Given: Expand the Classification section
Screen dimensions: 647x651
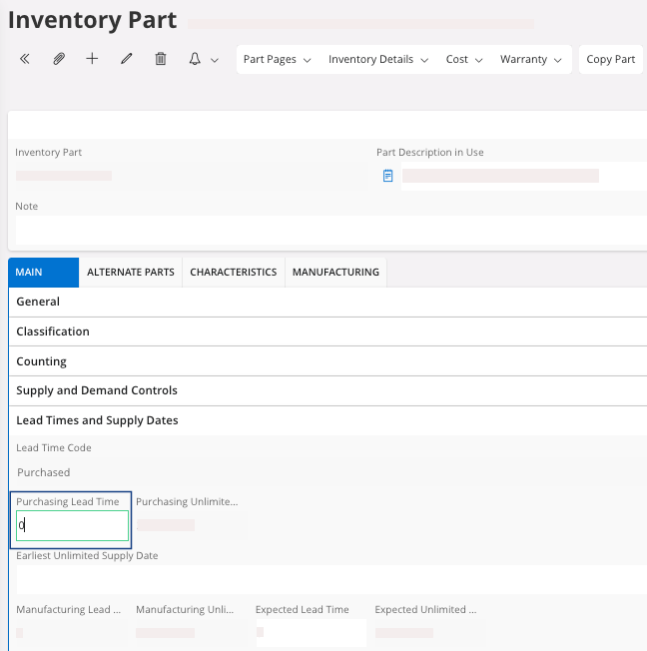Looking at the screenshot, I should 53,331.
